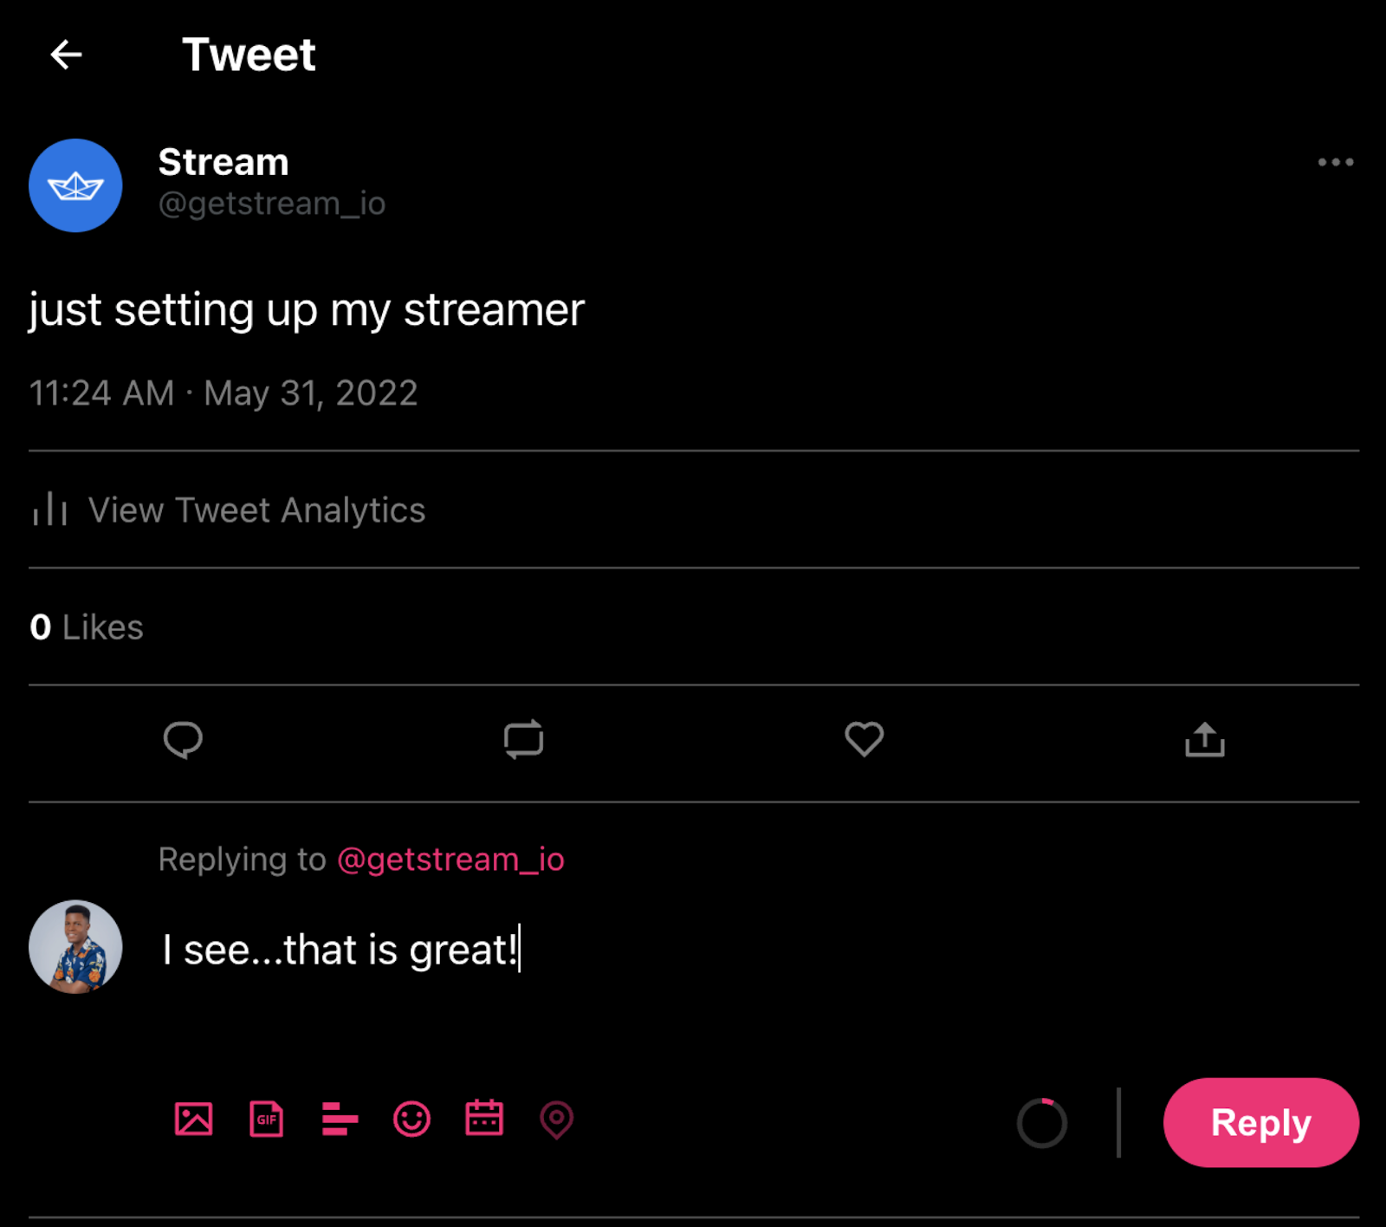Image resolution: width=1386 pixels, height=1227 pixels.
Task: Schedule the reply with the calendar icon
Action: (x=484, y=1120)
